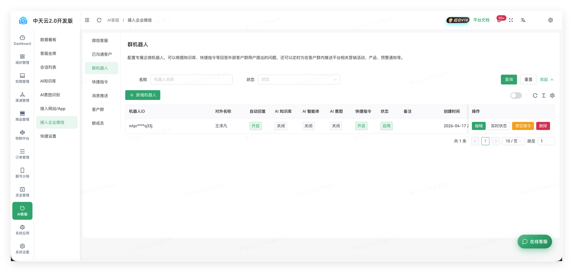Image resolution: width=573 pixels, height=272 pixels.
Task: Enter fullscreen using the expand icon
Action: point(511,20)
